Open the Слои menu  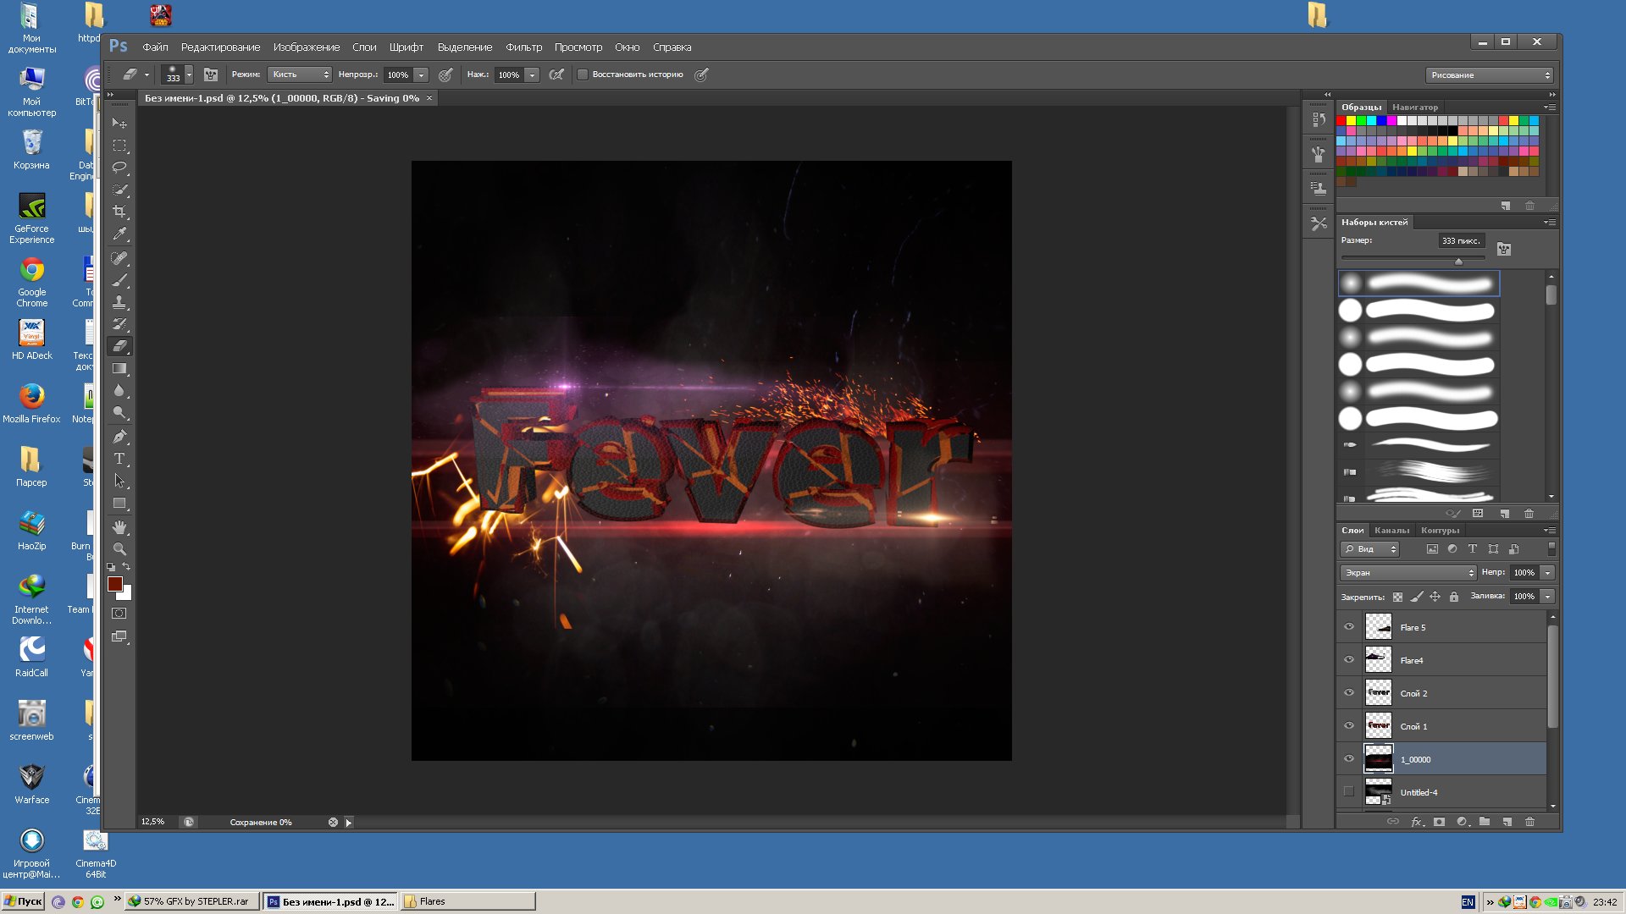tap(364, 47)
